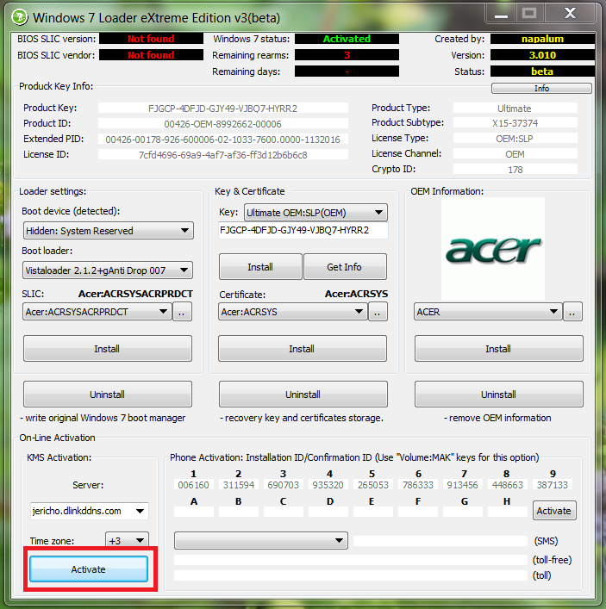
Task: Open the Time zone +3 dropdown
Action: tap(127, 541)
